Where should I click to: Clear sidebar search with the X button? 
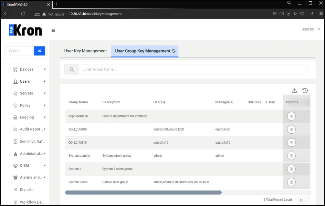[39, 51]
